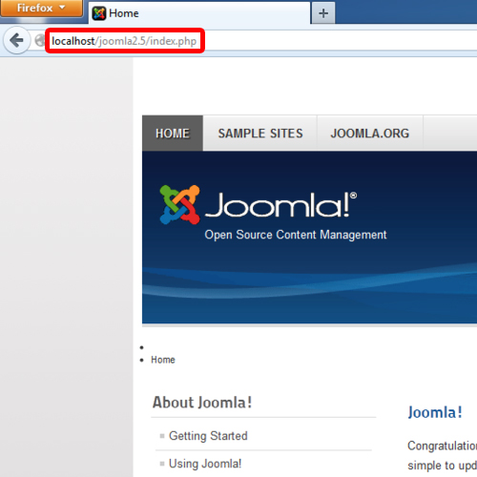Open the SAMPLE SITES menu item
The height and width of the screenshot is (477, 477).
(260, 134)
